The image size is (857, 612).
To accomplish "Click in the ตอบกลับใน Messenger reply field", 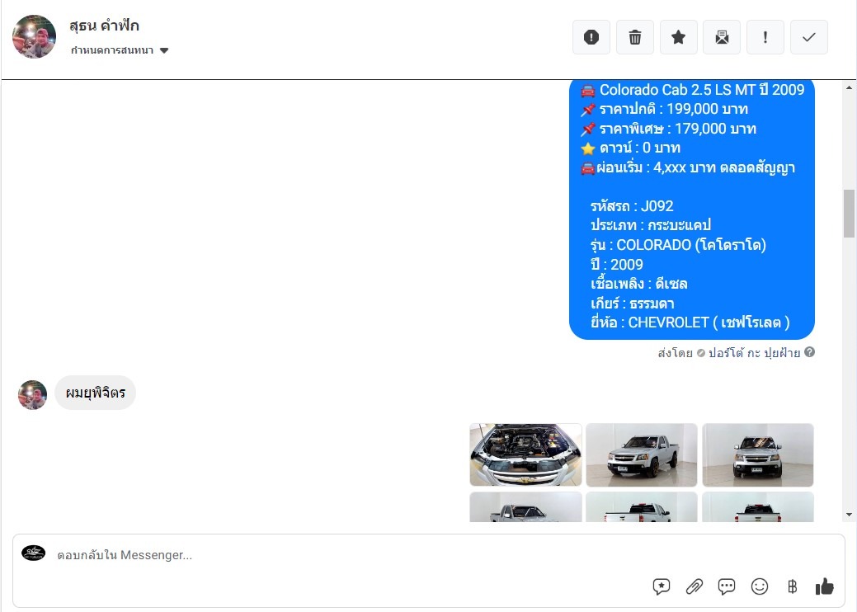I will pos(330,555).
